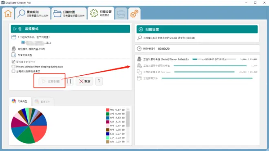Click the brown MP3 legend swatch
The width and height of the screenshot is (269, 151).
[x=108, y=130]
